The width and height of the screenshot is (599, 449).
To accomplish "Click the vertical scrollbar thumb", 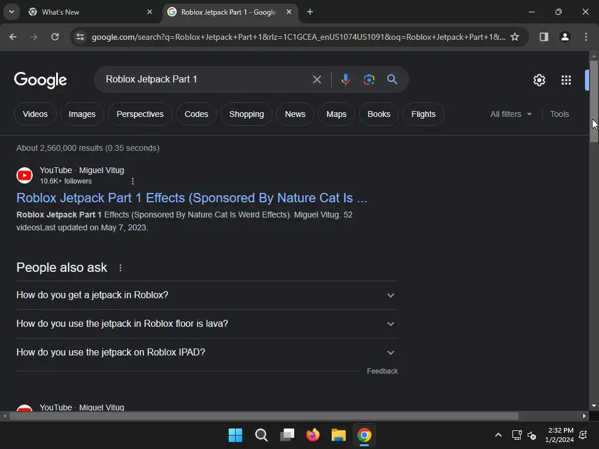I will (x=594, y=101).
